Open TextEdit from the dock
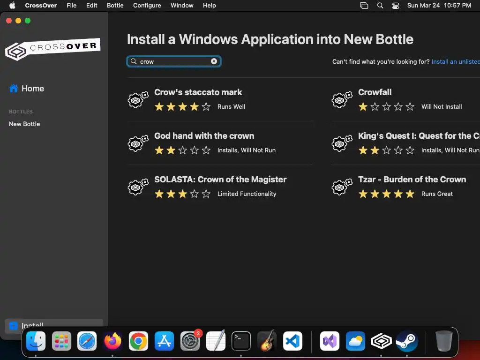The width and height of the screenshot is (480, 360). point(216,341)
